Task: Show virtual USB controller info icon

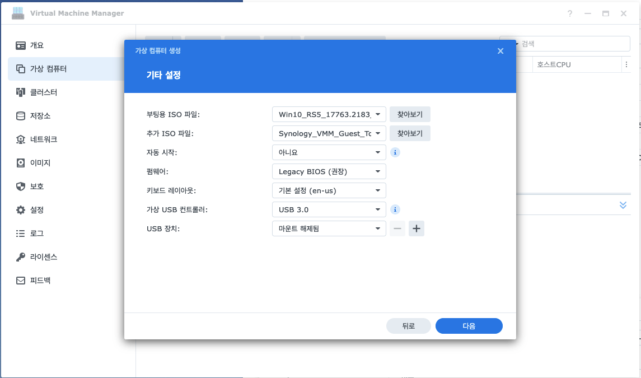Action: coord(395,209)
